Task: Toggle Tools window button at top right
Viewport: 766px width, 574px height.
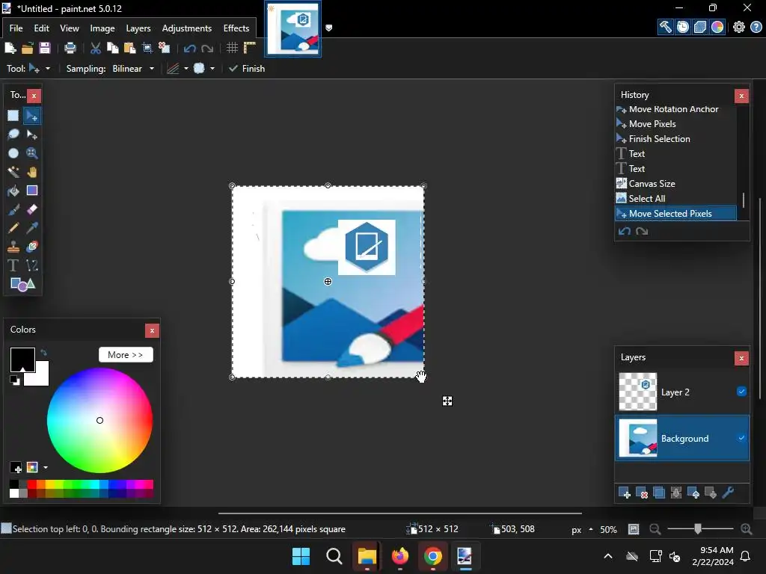Action: point(665,27)
